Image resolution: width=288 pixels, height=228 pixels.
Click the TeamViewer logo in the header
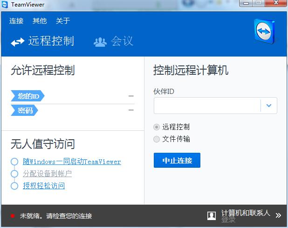[265, 31]
